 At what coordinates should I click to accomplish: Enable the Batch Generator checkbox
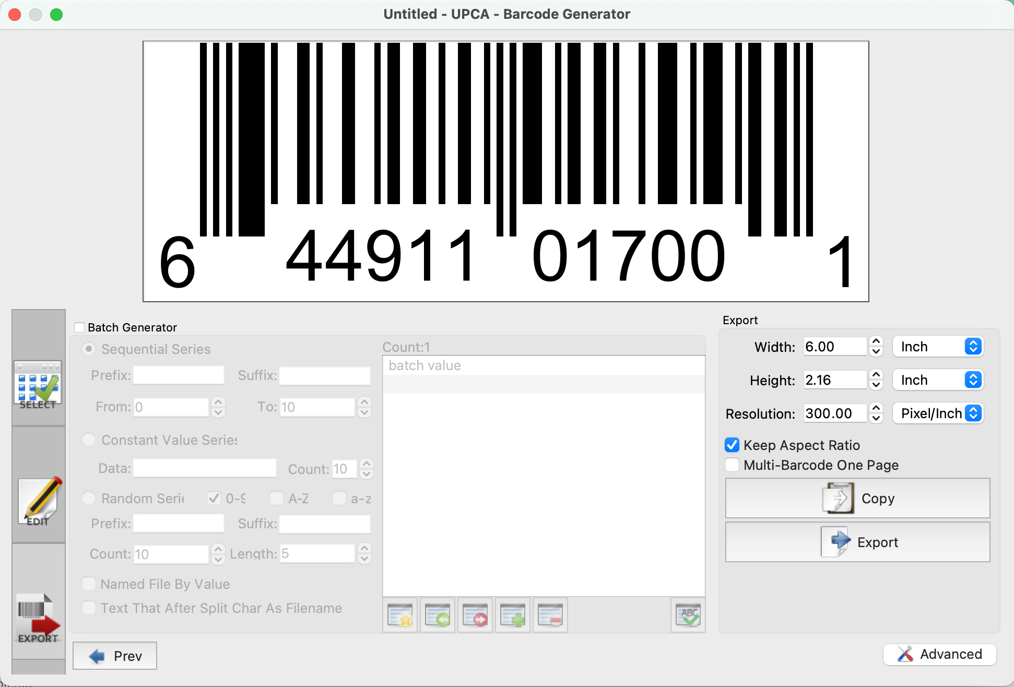pyautogui.click(x=79, y=327)
